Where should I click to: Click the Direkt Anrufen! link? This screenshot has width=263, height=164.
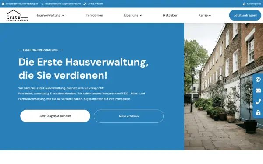point(95,4)
